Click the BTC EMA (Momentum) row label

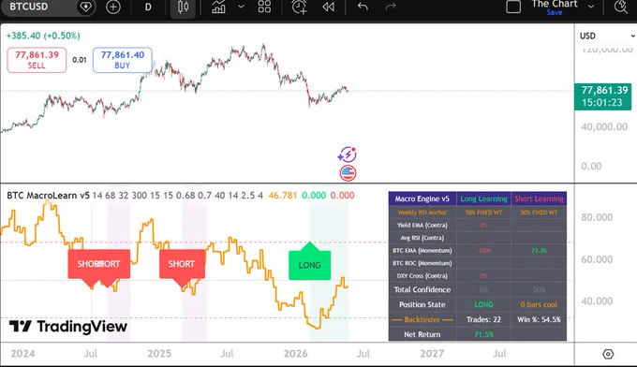click(422, 251)
